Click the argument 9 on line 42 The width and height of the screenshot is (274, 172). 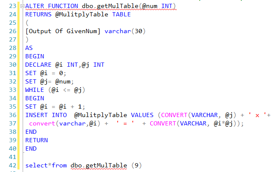pyautogui.click(x=136, y=165)
